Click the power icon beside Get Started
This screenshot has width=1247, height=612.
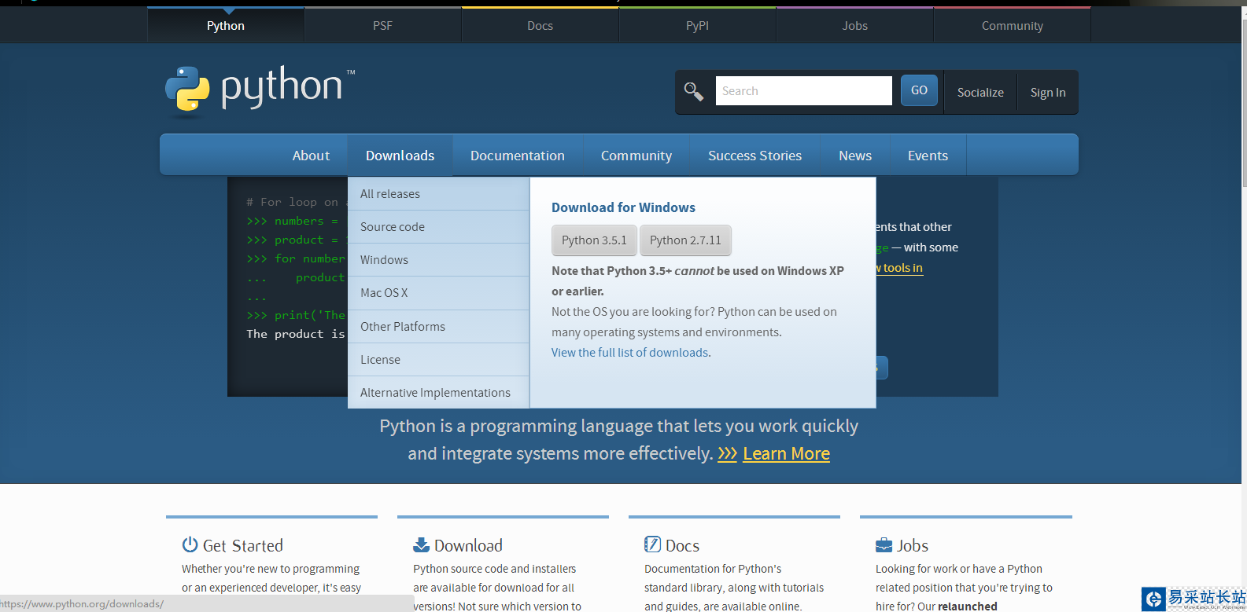click(190, 544)
